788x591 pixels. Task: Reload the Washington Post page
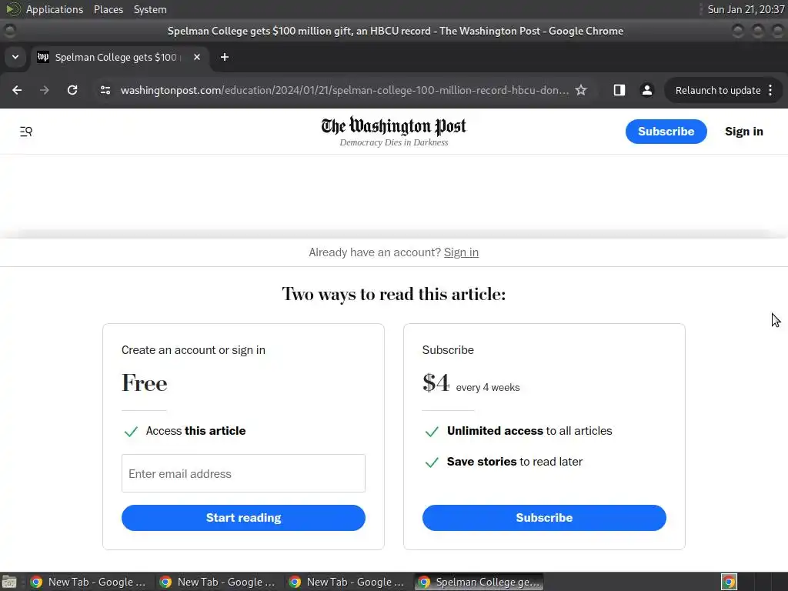pos(72,90)
